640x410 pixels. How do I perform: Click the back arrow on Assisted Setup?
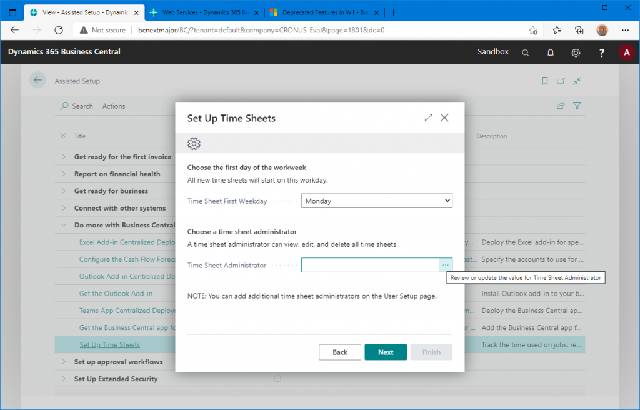37,80
